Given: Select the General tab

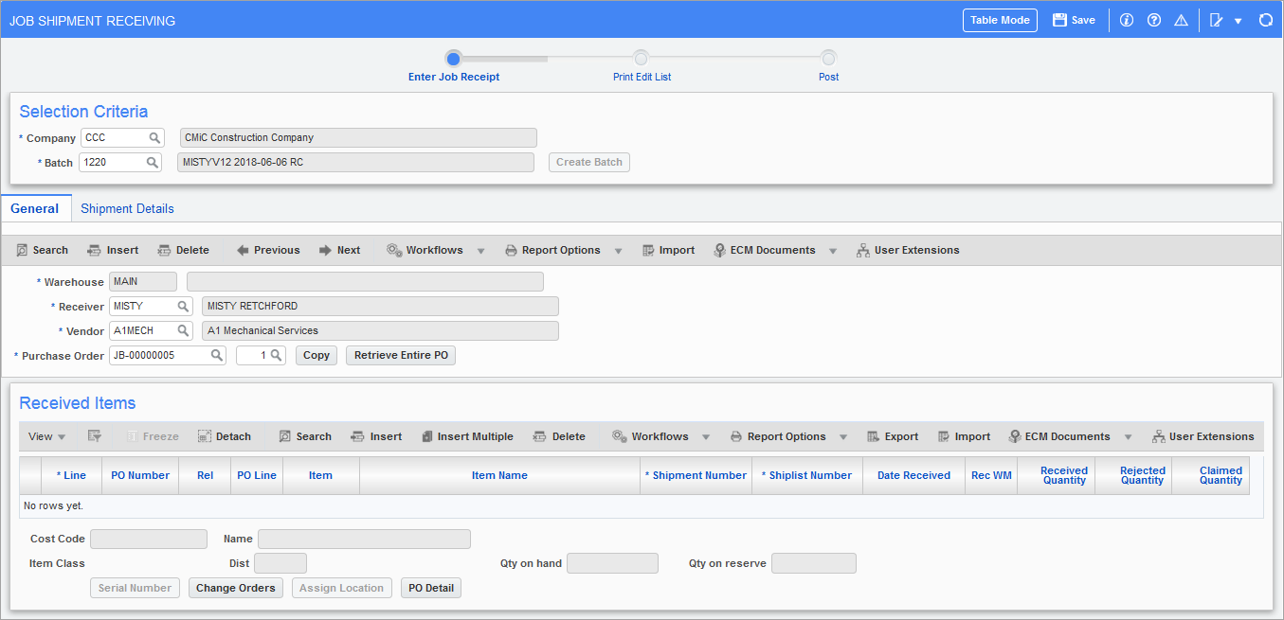Looking at the screenshot, I should point(34,208).
